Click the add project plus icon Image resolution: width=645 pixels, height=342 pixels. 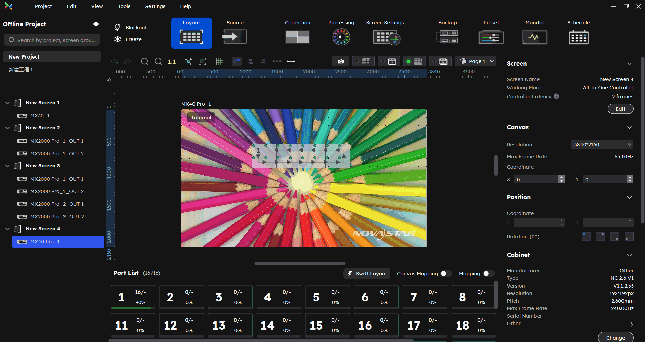point(54,24)
